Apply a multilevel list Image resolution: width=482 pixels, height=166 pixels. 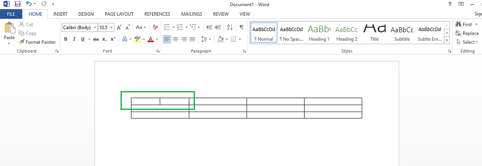click(x=193, y=27)
